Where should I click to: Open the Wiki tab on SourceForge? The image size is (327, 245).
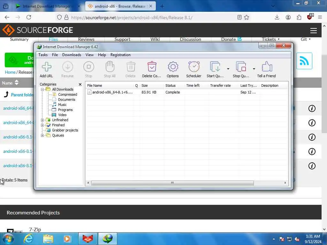coord(155,39)
